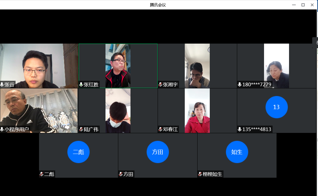Click 邓春江's video feed

[x=197, y=111]
